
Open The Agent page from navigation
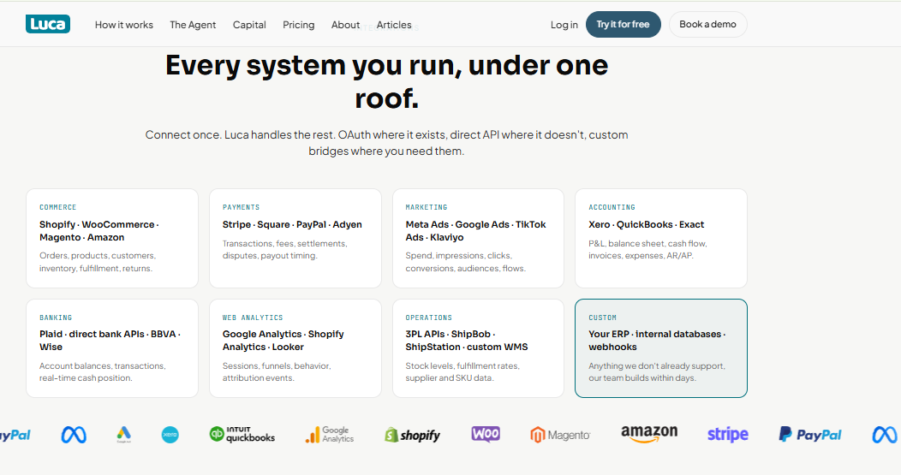[x=193, y=25]
